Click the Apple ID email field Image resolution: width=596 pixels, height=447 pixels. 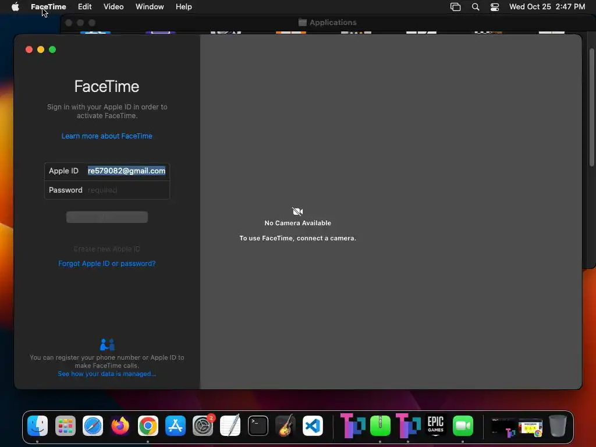coord(126,171)
